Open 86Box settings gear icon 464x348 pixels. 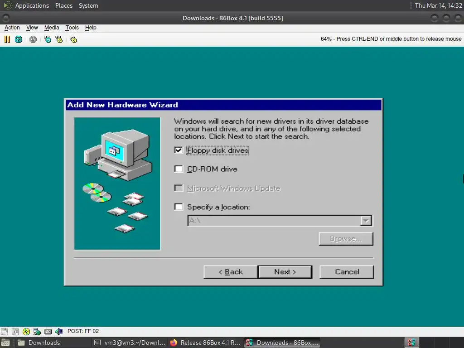[x=73, y=39]
